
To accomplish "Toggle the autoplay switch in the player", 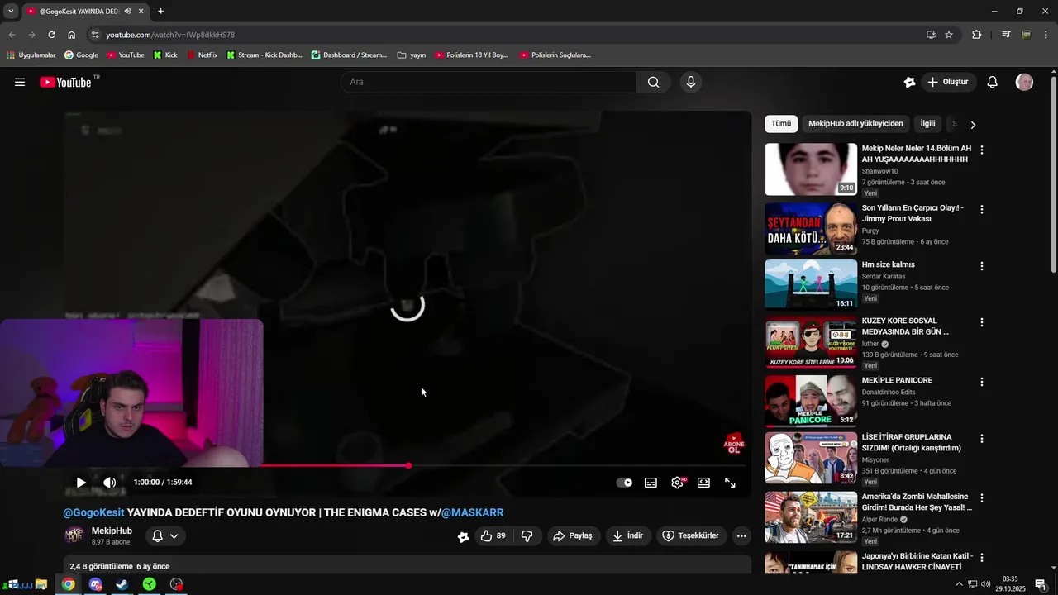I will point(624,483).
